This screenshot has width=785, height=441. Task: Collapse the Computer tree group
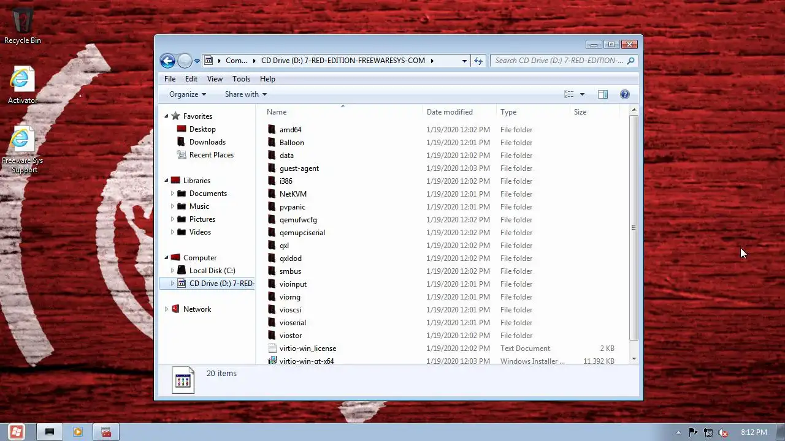tap(166, 257)
